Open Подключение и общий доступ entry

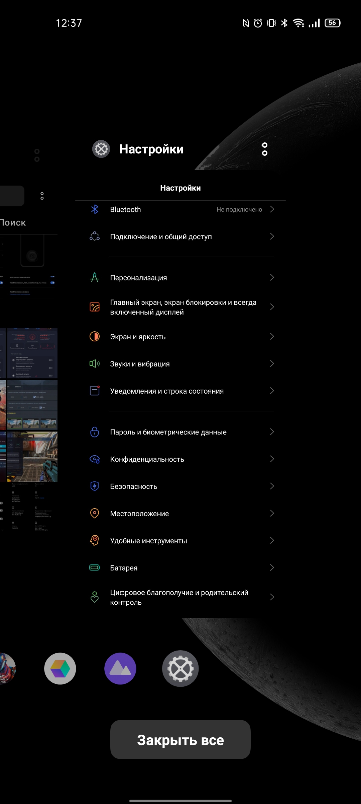click(x=180, y=237)
